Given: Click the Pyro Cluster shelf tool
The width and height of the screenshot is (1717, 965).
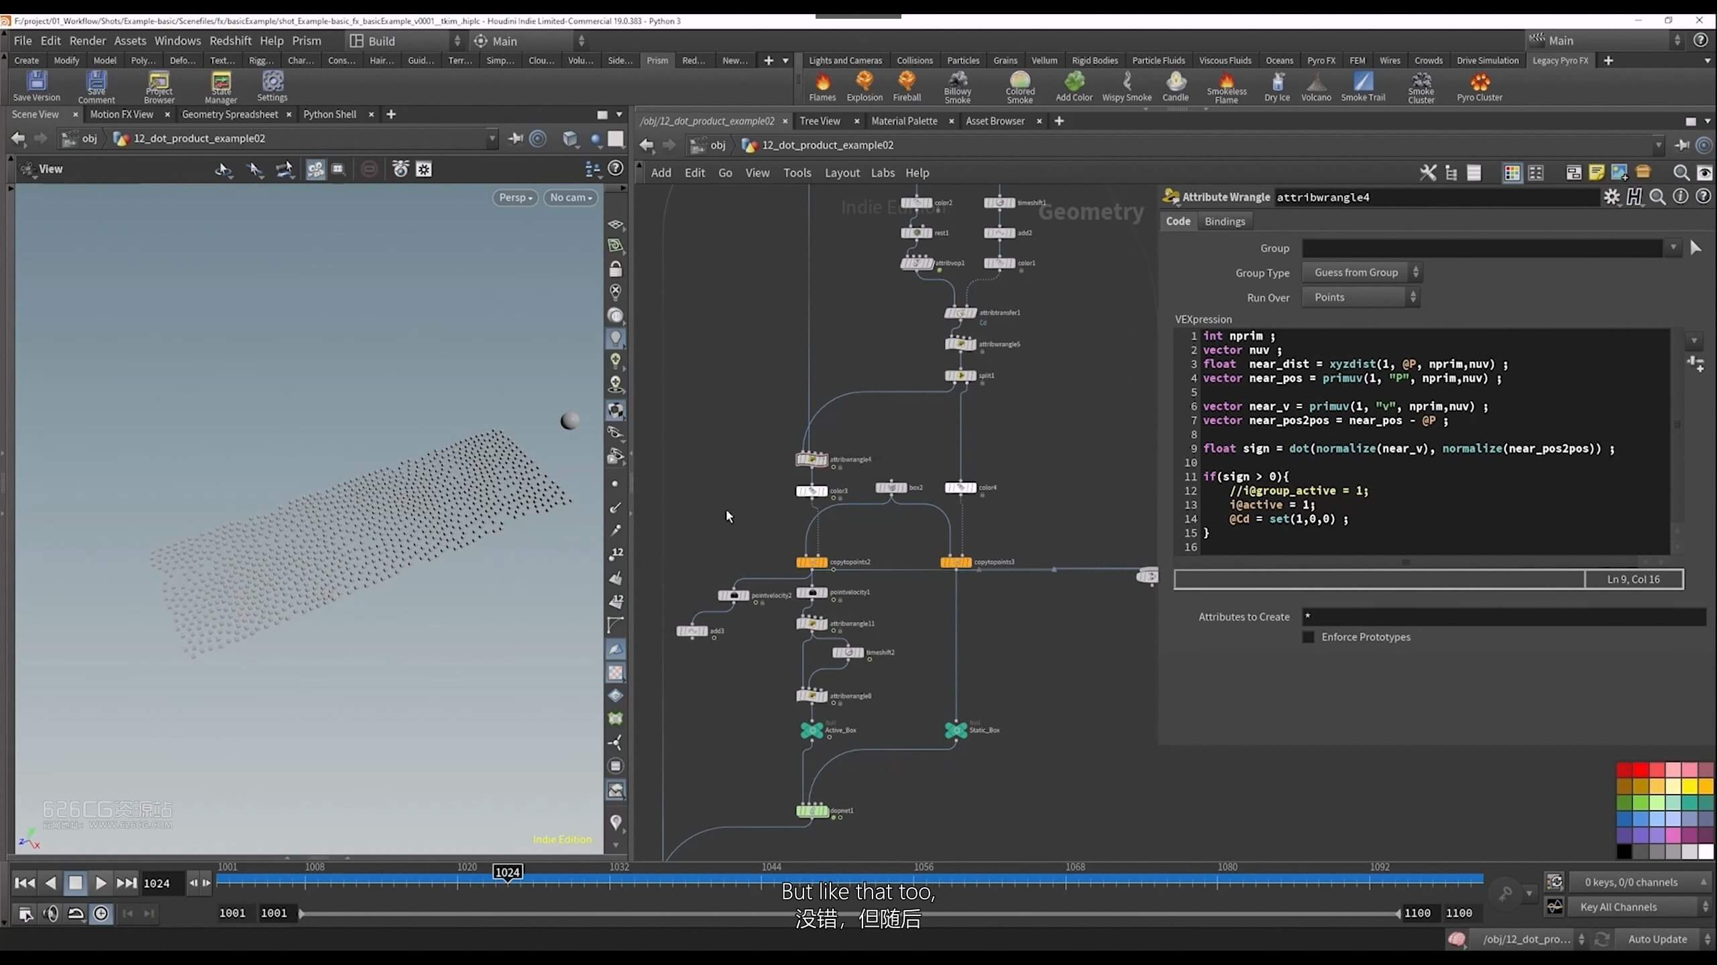Looking at the screenshot, I should tap(1479, 87).
